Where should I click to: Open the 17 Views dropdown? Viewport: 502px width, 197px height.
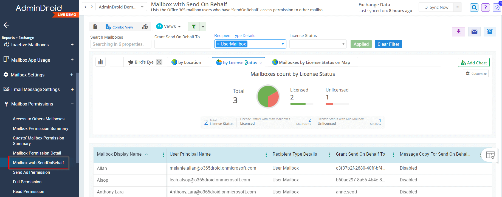(168, 27)
